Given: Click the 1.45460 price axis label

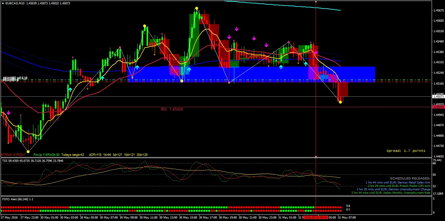Looking at the screenshot, I should point(438,42).
